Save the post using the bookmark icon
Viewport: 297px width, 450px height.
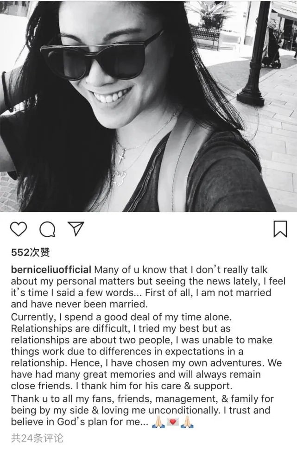pyautogui.click(x=280, y=229)
